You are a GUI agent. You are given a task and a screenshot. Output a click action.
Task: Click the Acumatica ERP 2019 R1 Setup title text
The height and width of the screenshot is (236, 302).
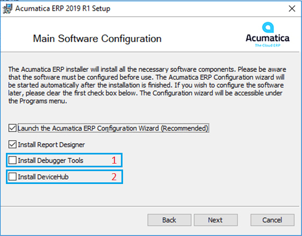(x=63, y=9)
